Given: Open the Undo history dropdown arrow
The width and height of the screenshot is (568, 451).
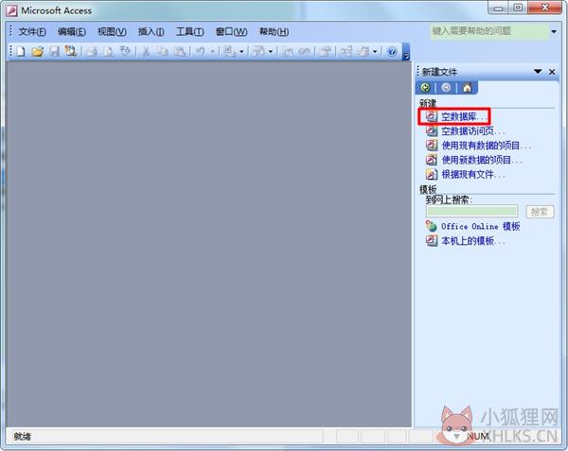Looking at the screenshot, I should pos(212,52).
